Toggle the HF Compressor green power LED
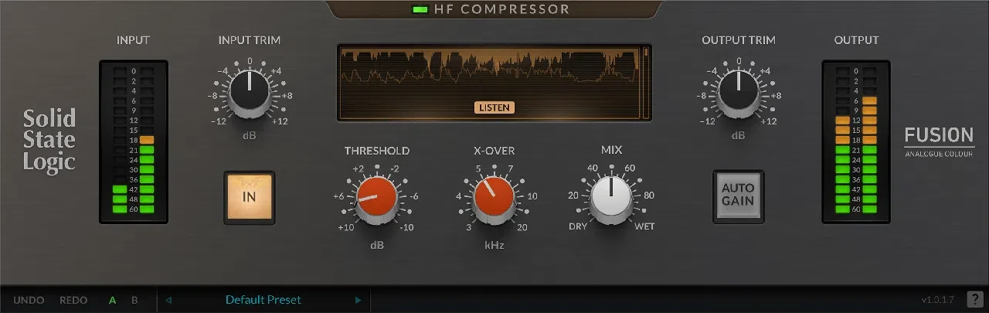The height and width of the screenshot is (313, 989). tap(420, 10)
